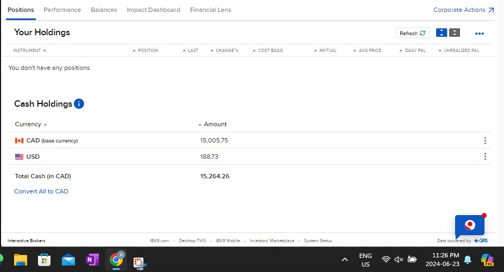
Task: Toggle collapsed row view (gray button)
Action: point(455,33)
